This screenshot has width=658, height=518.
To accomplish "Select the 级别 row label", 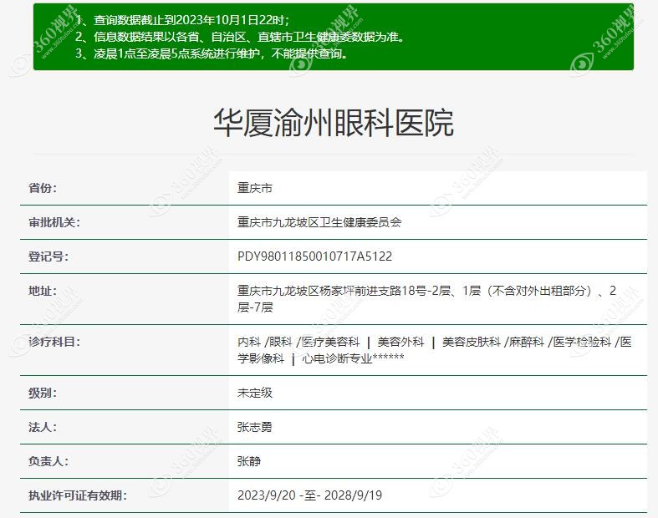I will coord(43,393).
